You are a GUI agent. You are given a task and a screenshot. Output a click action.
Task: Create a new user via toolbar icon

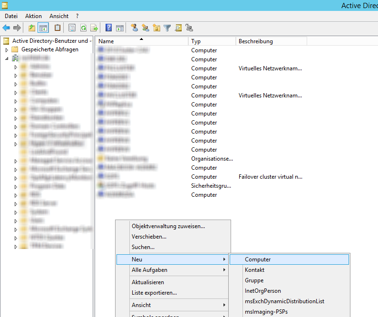click(x=135, y=28)
